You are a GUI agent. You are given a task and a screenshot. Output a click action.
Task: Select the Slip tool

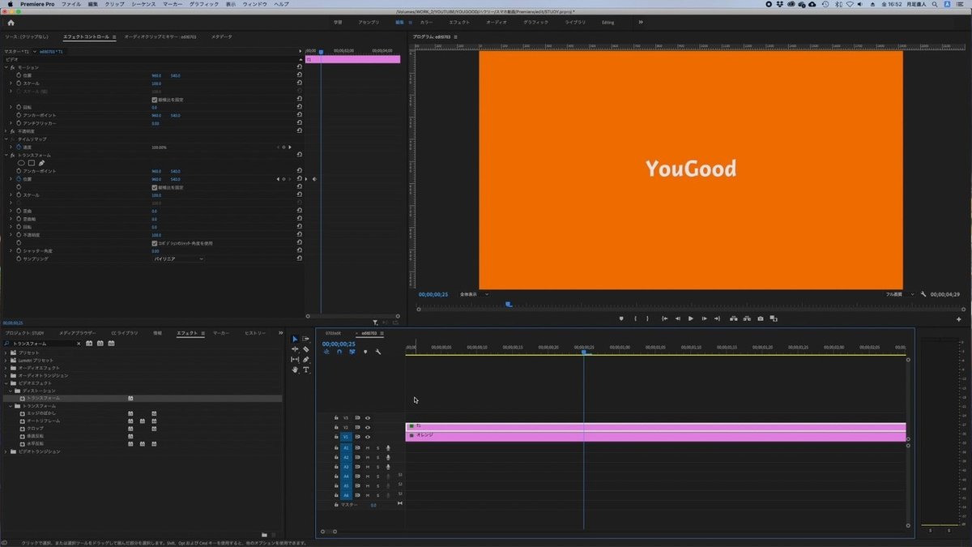tap(295, 360)
